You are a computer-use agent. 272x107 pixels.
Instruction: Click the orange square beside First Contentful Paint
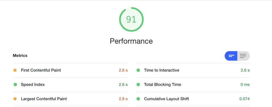point(15,70)
